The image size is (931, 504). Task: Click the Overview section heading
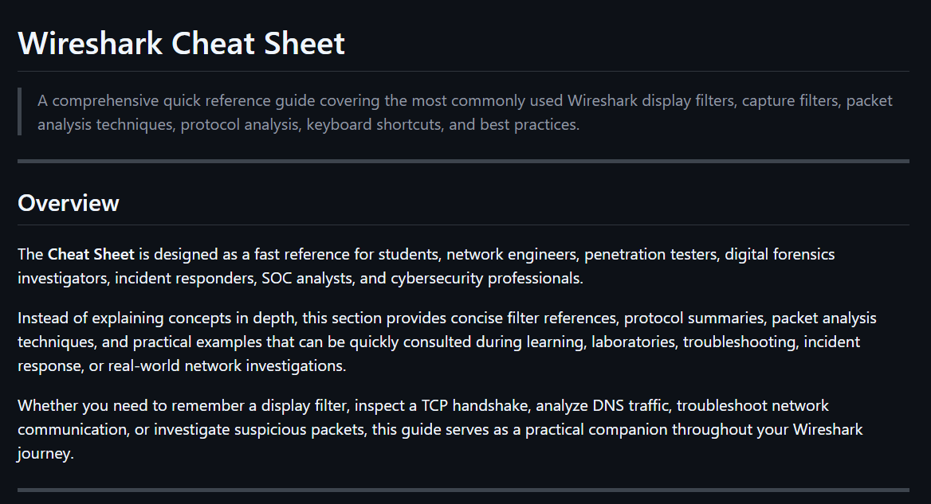69,203
